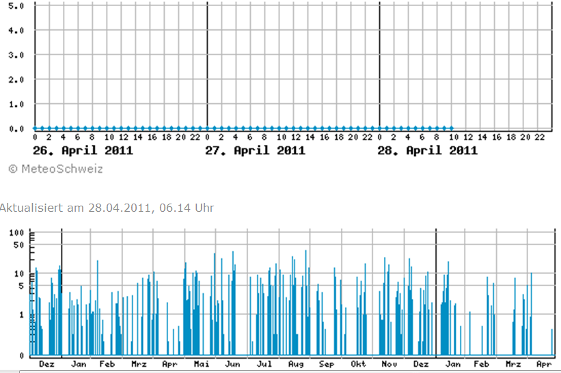The image size is (561, 373).
Task: Select the 28. April 2011 date label
Action: click(428, 150)
